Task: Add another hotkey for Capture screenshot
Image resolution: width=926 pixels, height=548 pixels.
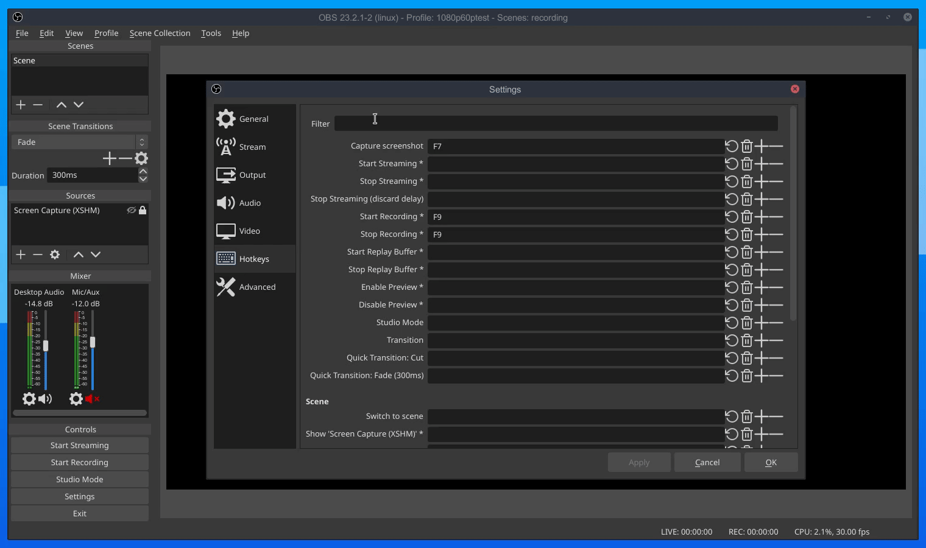Action: tap(762, 146)
